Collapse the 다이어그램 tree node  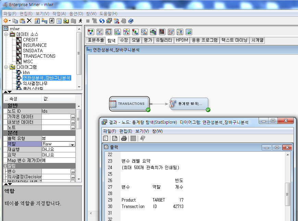click(x=6, y=67)
